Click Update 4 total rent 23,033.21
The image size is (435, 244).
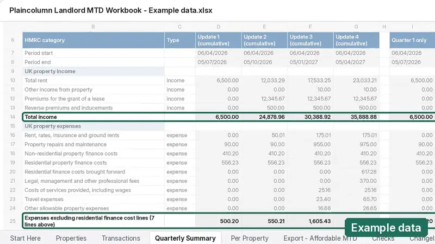[x=356, y=80]
